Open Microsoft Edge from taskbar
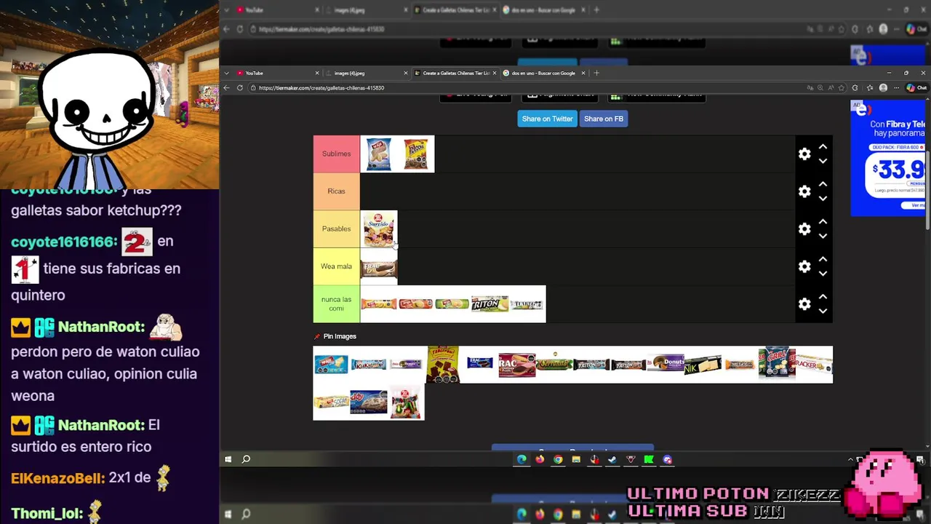 [x=522, y=459]
